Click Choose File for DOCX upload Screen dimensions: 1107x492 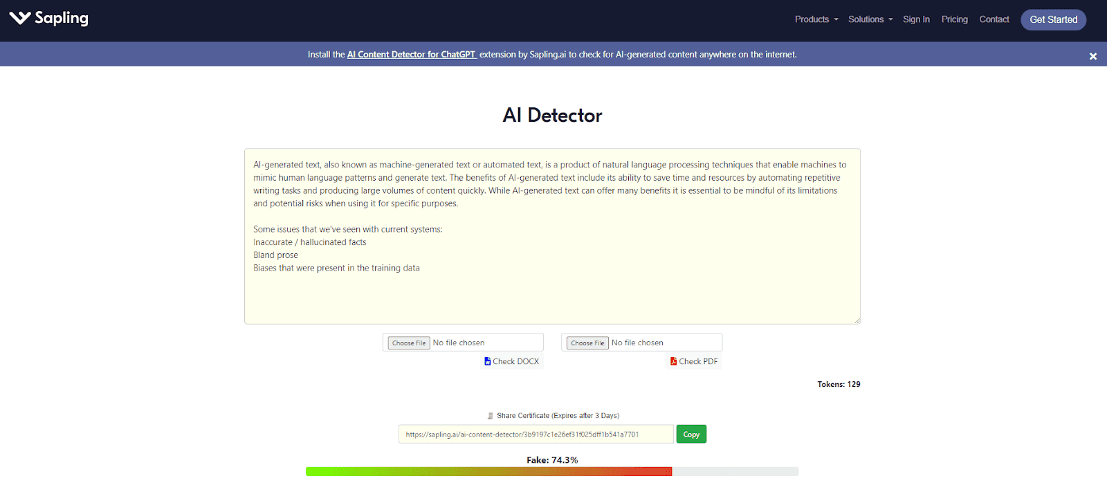pos(409,343)
